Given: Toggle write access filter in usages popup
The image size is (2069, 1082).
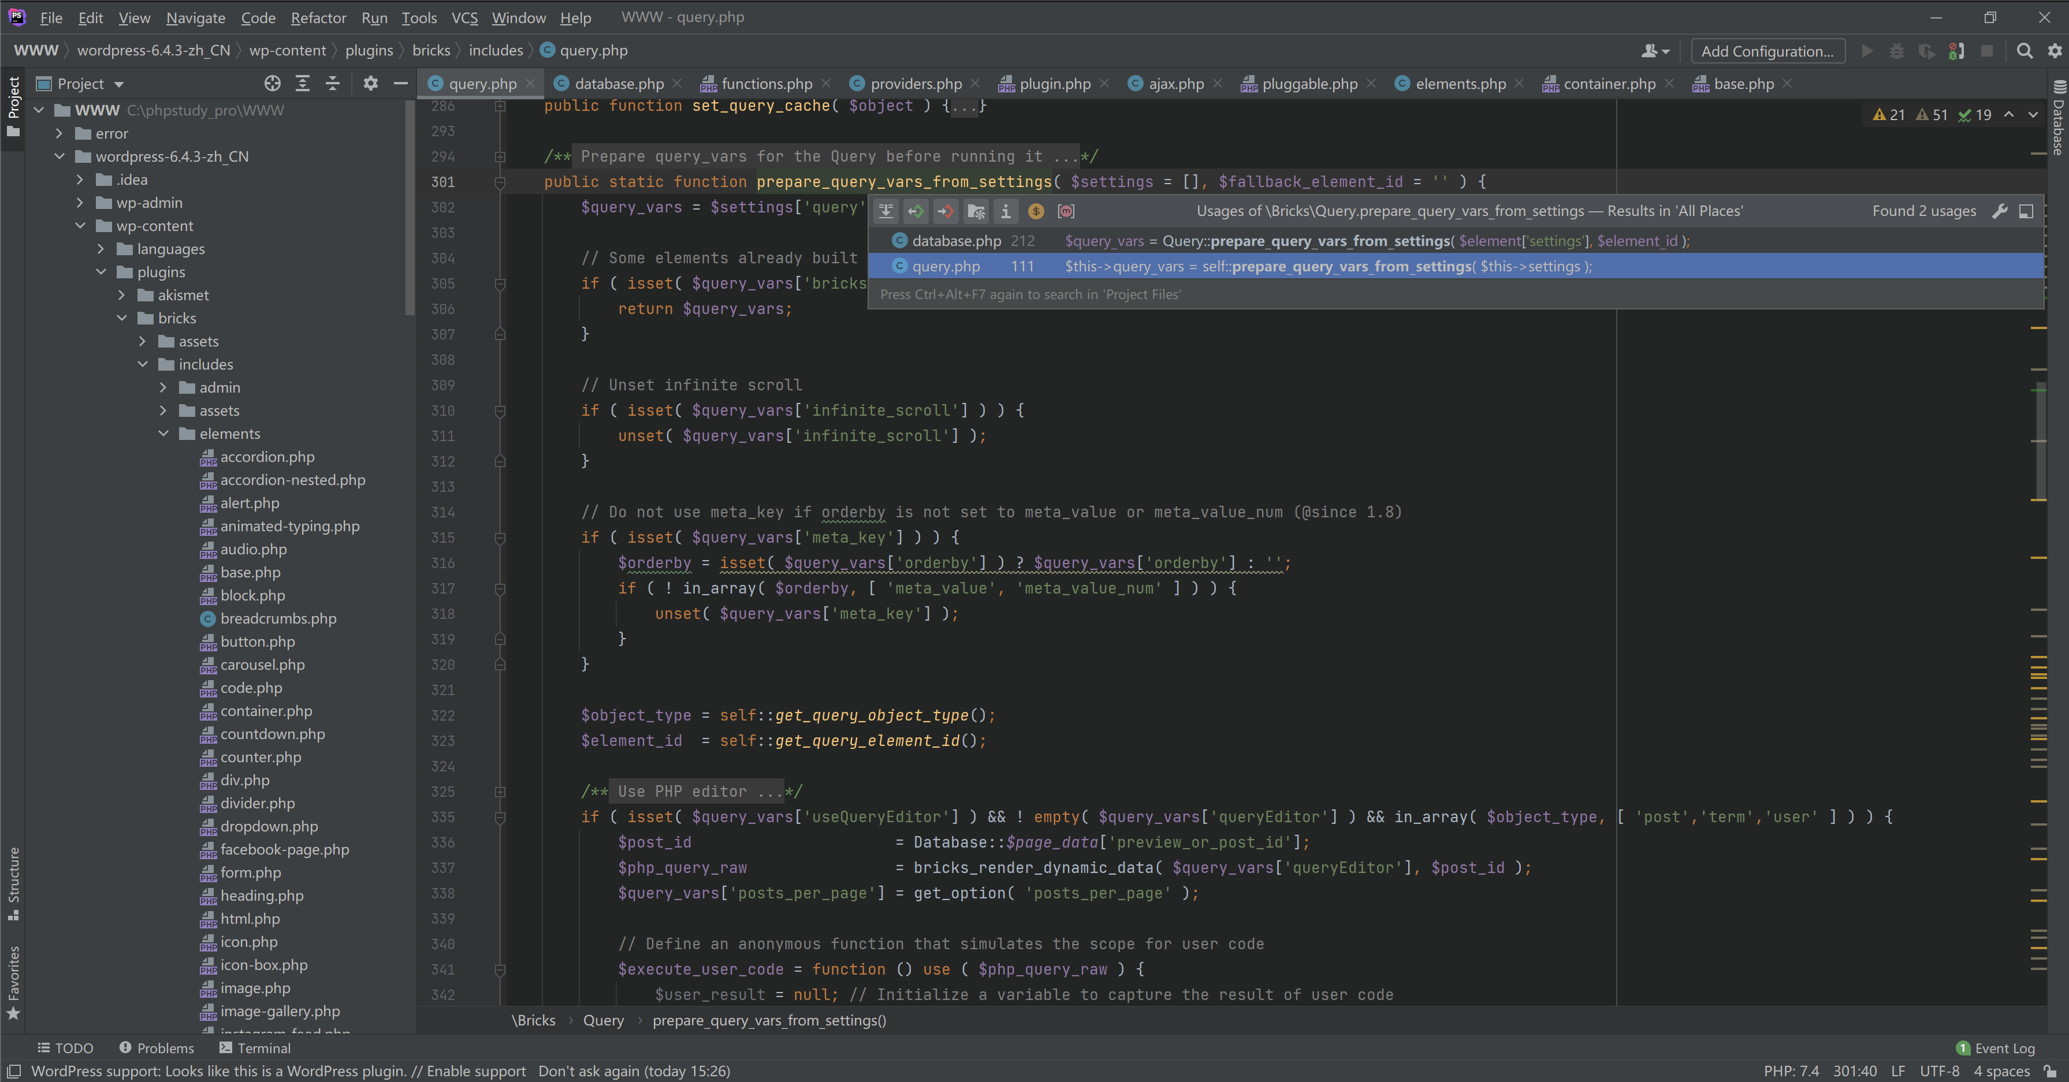Looking at the screenshot, I should [x=946, y=211].
